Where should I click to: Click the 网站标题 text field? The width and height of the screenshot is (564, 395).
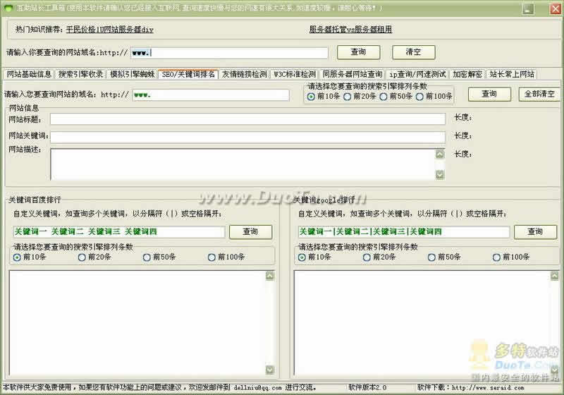click(x=247, y=119)
